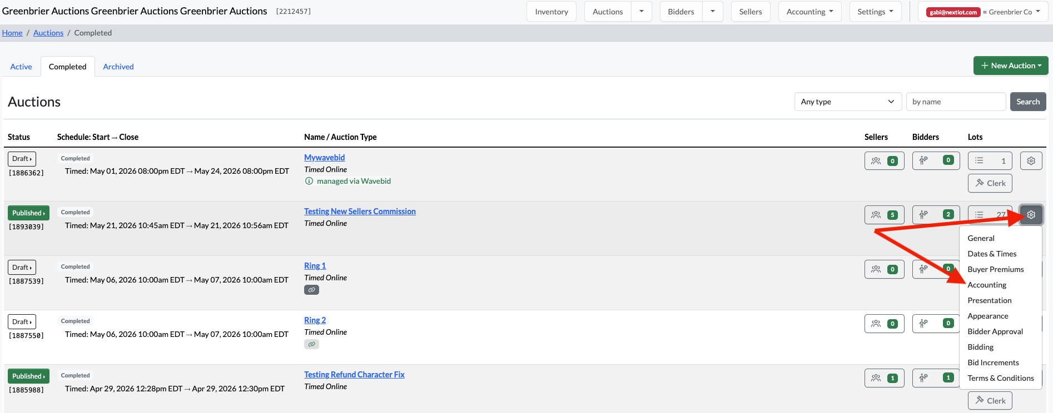Click Inventory in top navigation
The height and width of the screenshot is (413, 1053).
click(x=552, y=12)
